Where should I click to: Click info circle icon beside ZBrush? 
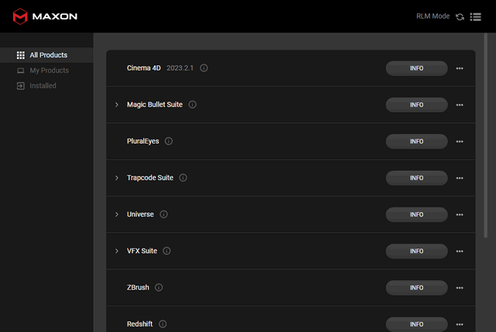coord(159,288)
